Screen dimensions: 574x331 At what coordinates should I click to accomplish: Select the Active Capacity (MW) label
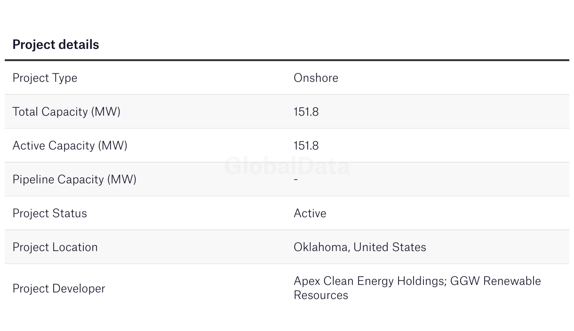pyautogui.click(x=70, y=146)
